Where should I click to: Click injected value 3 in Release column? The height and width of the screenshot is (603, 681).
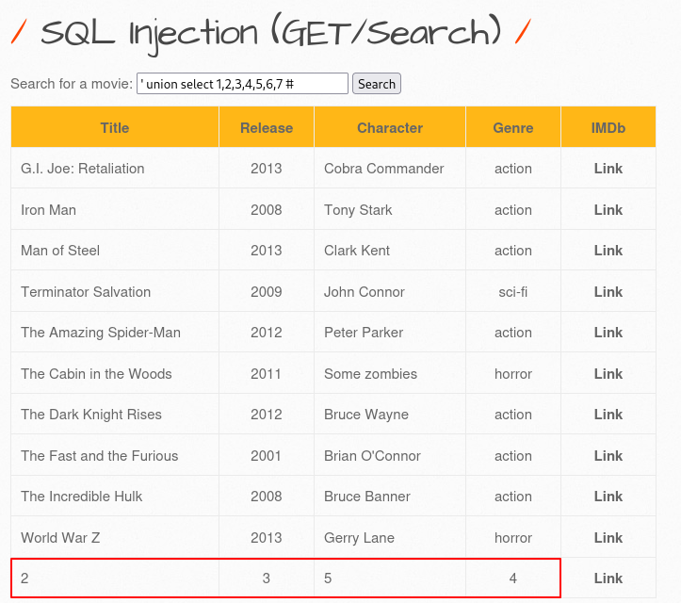267,579
